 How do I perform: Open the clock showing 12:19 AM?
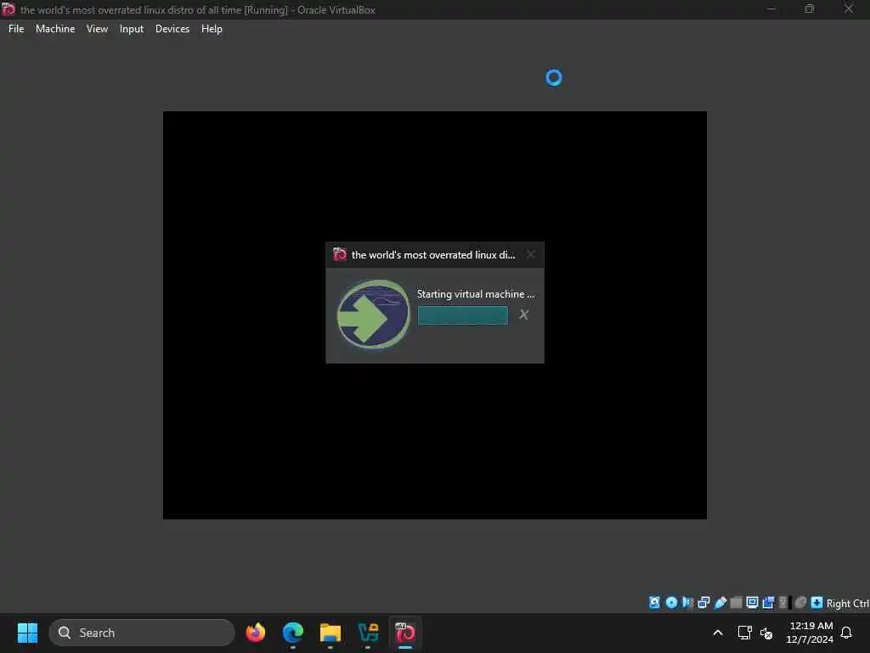(x=810, y=633)
